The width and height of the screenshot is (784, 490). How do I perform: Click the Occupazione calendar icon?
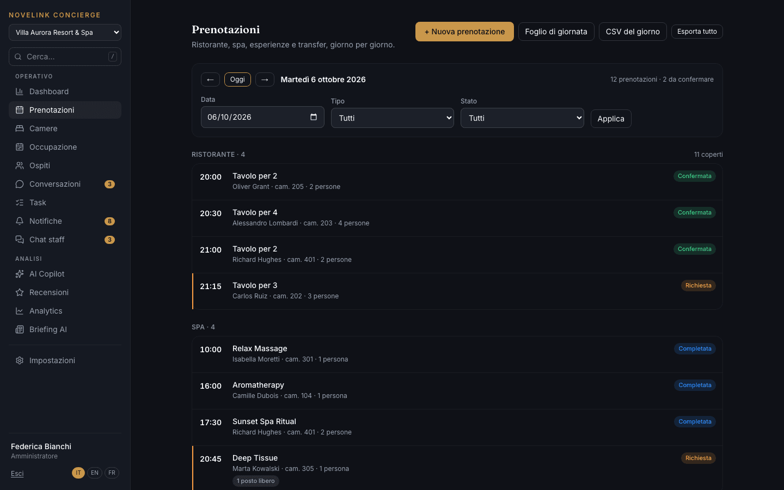pos(20,147)
